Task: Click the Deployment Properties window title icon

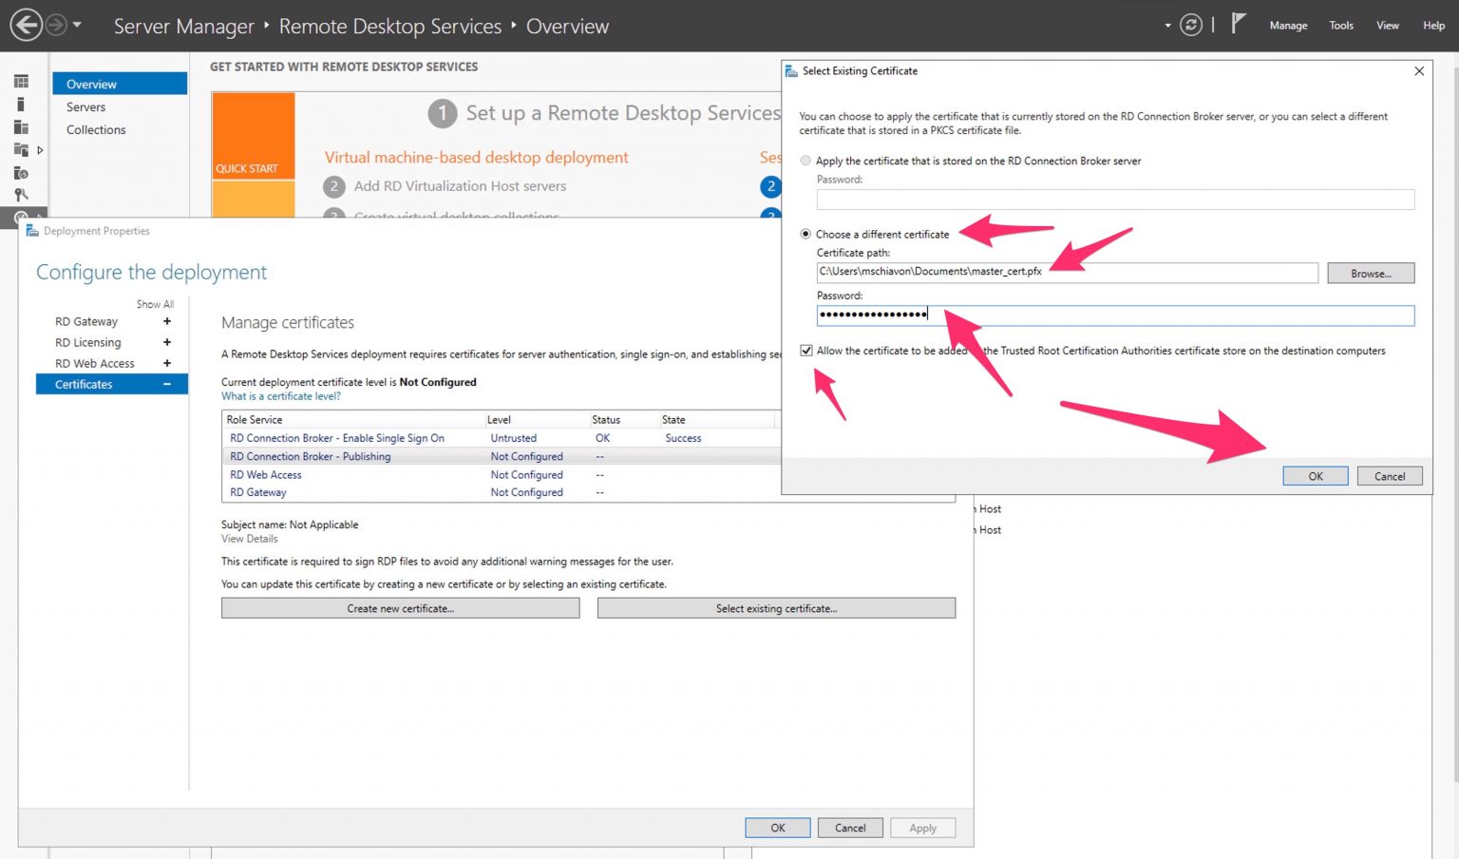Action: (32, 231)
